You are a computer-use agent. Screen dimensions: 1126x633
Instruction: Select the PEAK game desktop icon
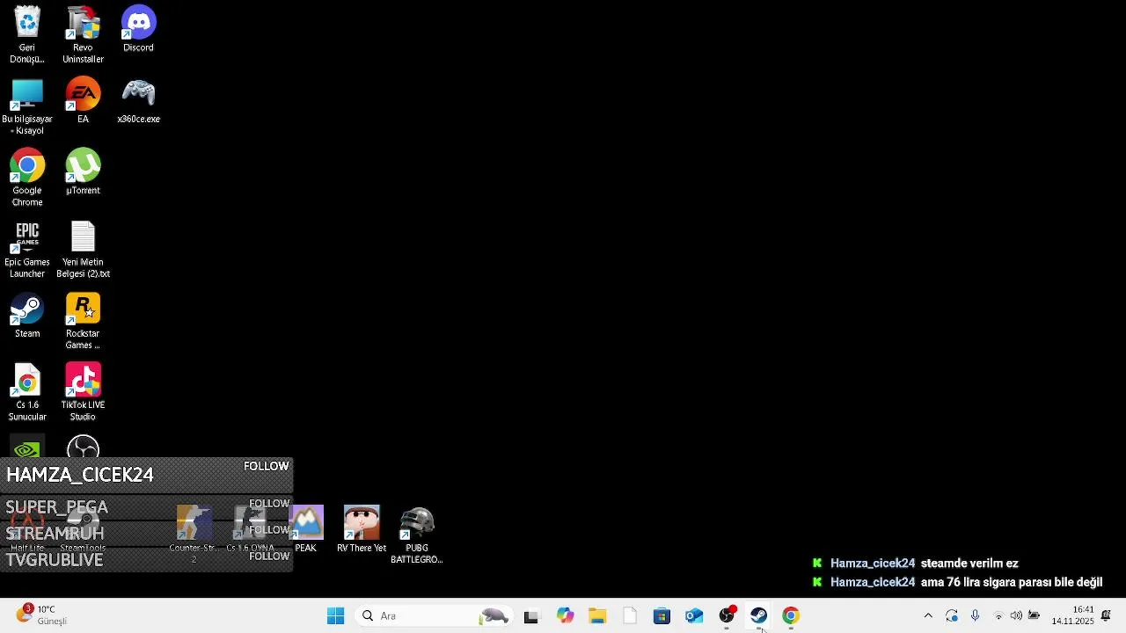point(306,528)
